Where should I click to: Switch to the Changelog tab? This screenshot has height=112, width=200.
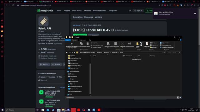tap(88, 17)
